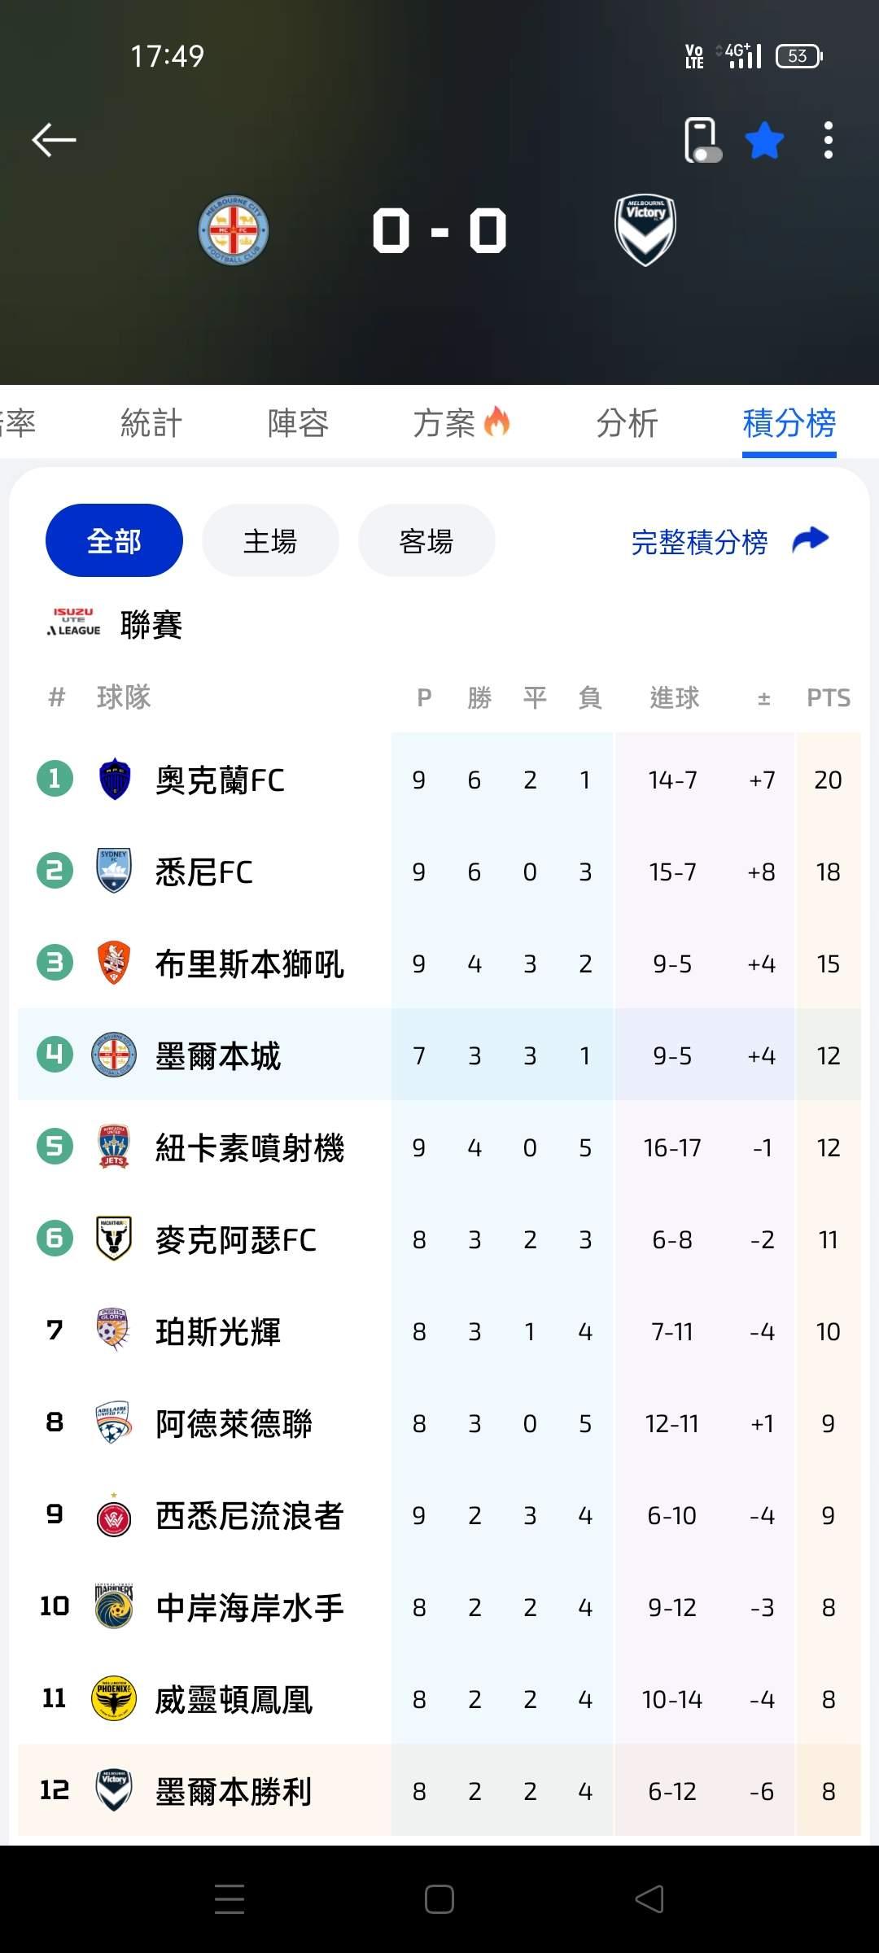This screenshot has width=879, height=1953.
Task: Select the 客場 away filter
Action: [426, 540]
